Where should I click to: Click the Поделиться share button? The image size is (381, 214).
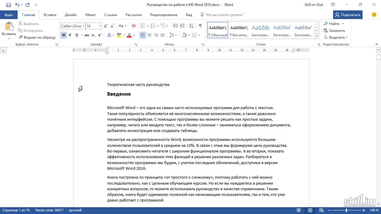pos(348,15)
